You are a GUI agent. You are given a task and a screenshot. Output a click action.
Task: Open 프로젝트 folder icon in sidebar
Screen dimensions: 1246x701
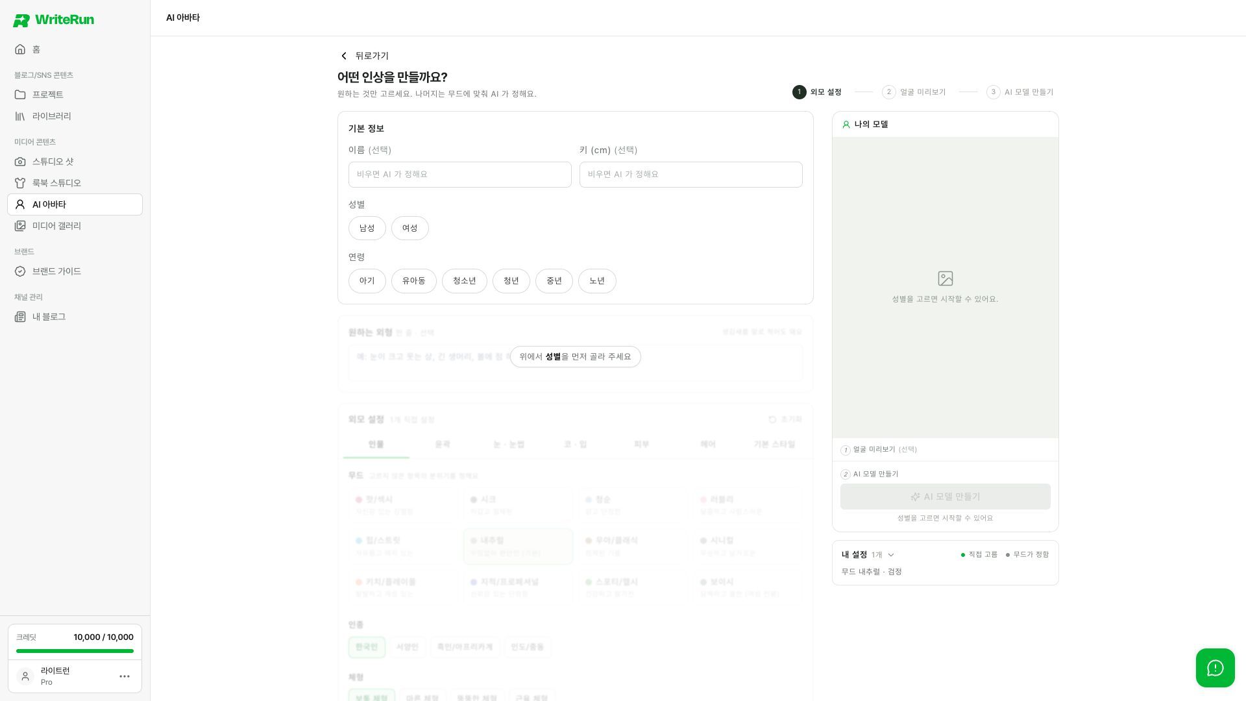click(x=20, y=95)
